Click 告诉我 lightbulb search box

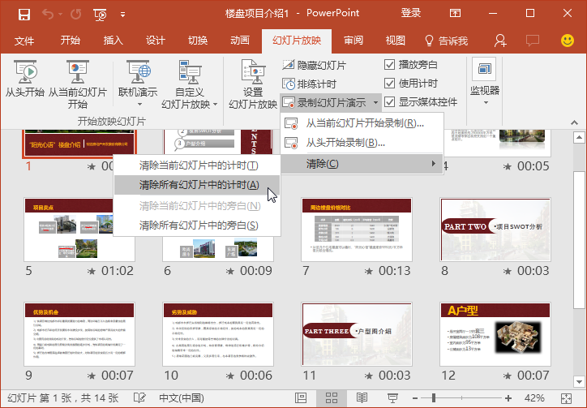446,41
